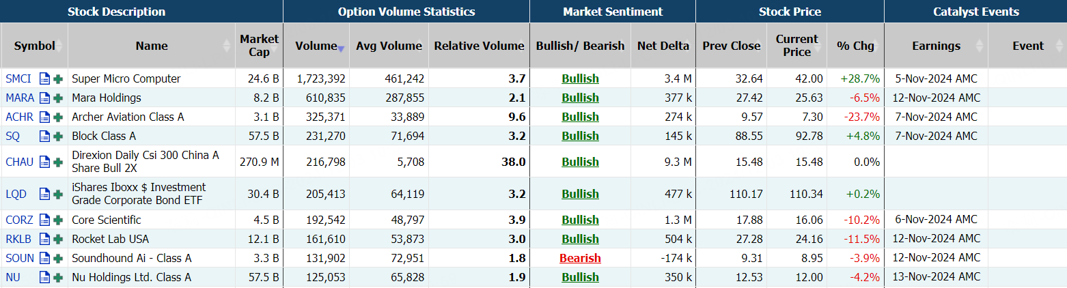The height and width of the screenshot is (288, 1067).
Task: Click the document icon in CHAU row
Action: tap(45, 162)
